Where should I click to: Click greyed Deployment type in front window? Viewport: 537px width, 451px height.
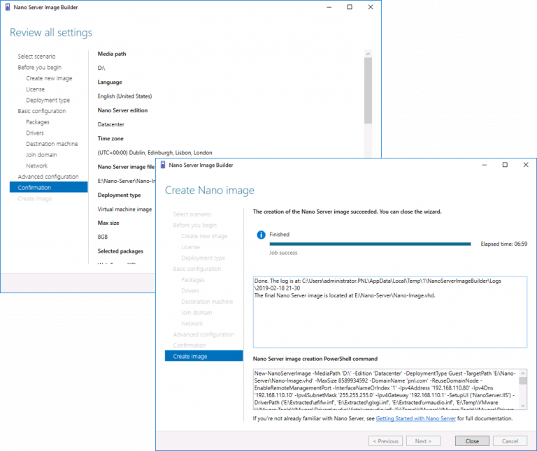203,258
